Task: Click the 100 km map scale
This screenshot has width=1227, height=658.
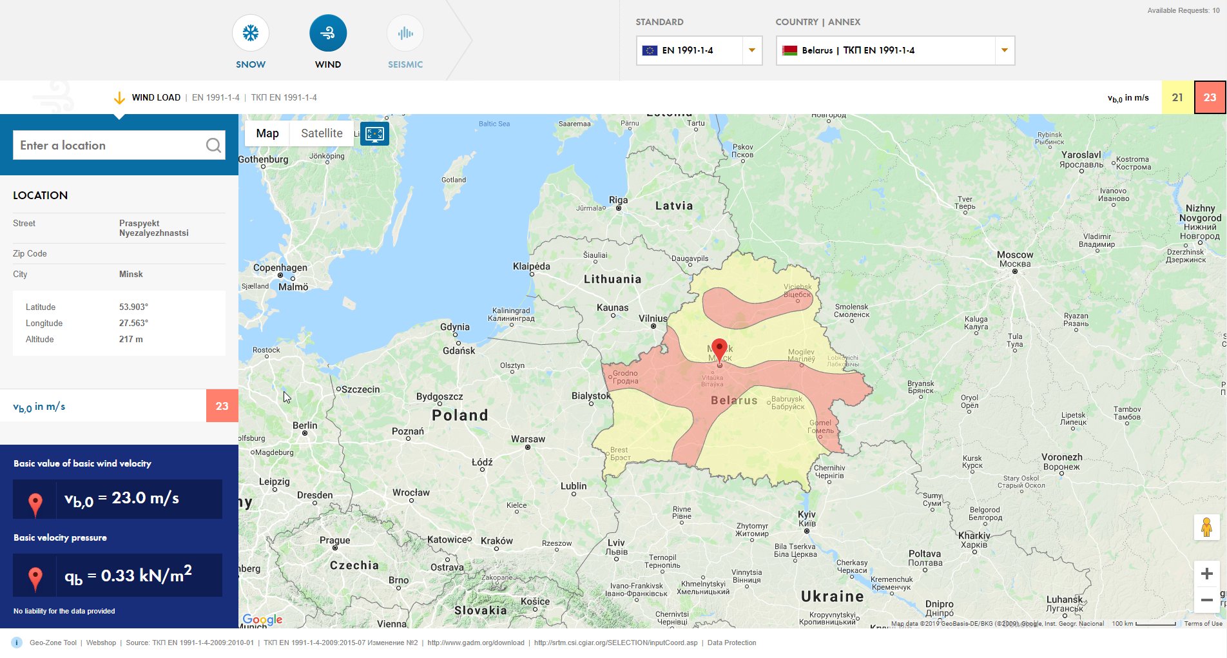Action: coord(1144,624)
